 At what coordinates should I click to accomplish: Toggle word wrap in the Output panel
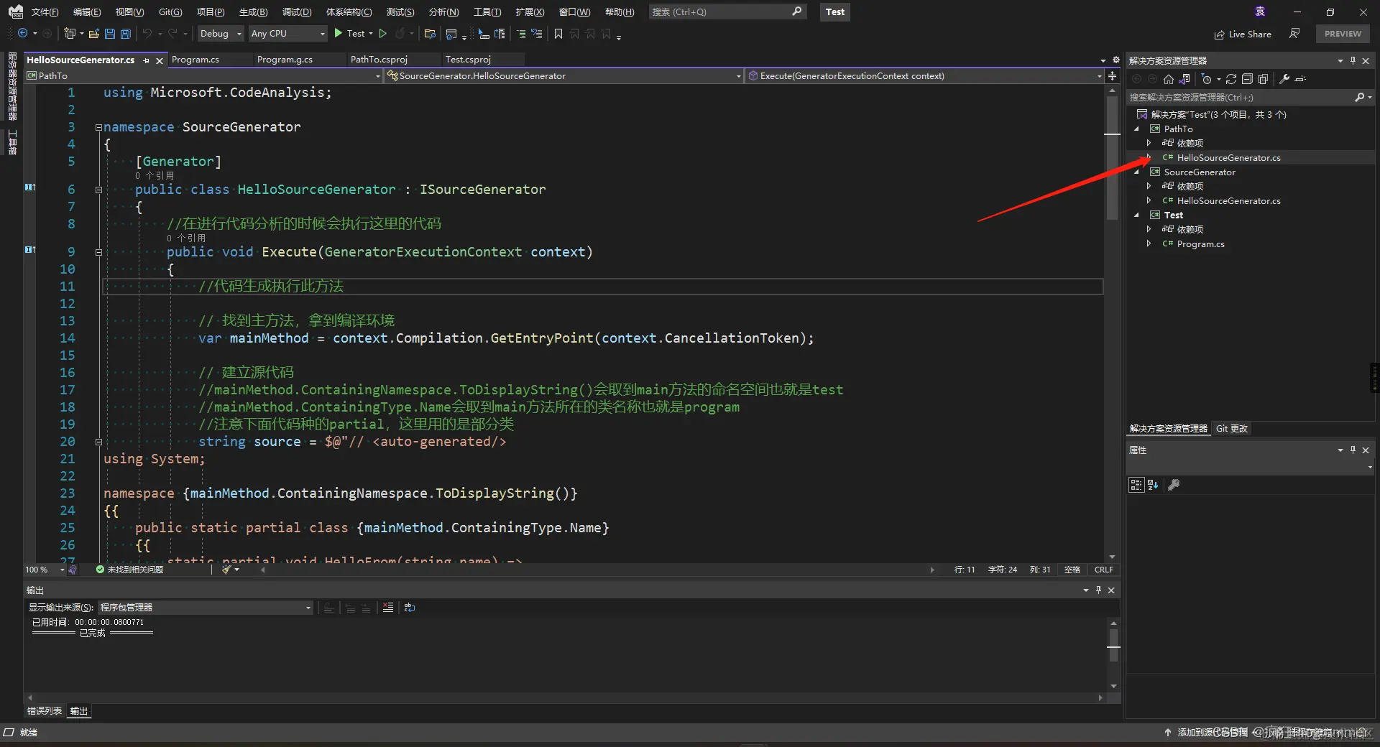(x=410, y=608)
